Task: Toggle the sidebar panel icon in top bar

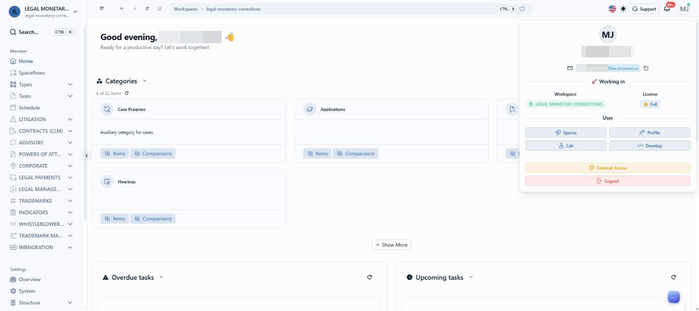Action: click(x=102, y=8)
